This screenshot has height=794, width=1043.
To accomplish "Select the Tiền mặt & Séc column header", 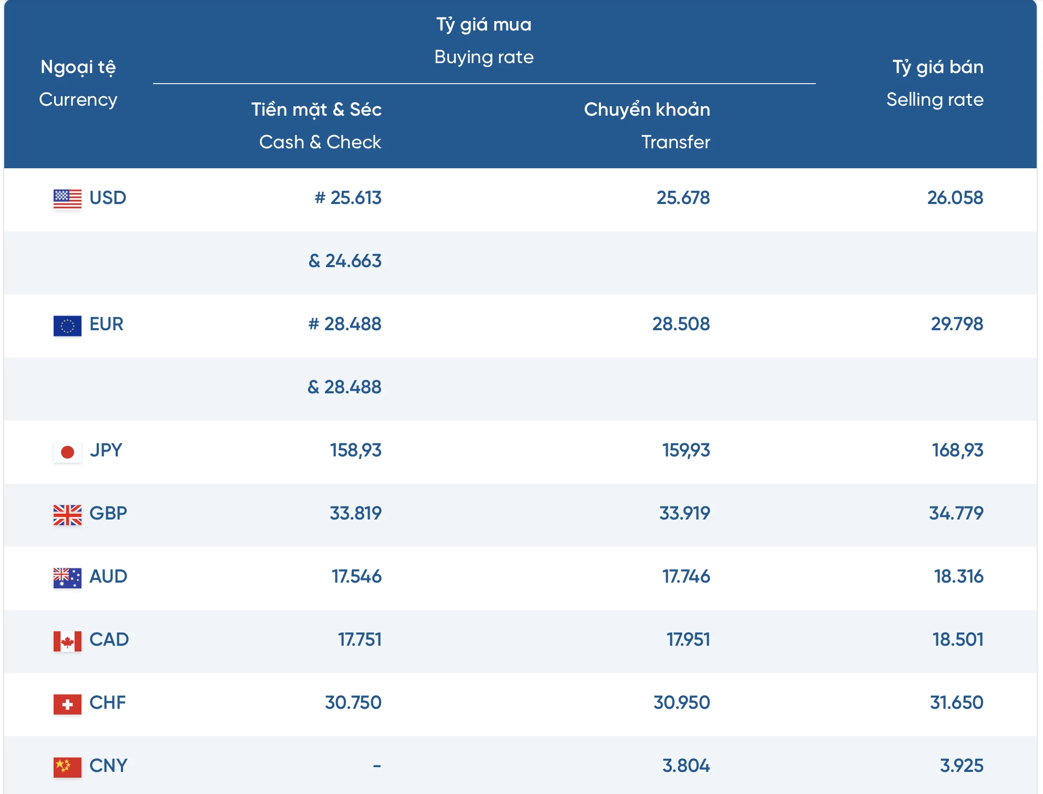I will click(316, 126).
